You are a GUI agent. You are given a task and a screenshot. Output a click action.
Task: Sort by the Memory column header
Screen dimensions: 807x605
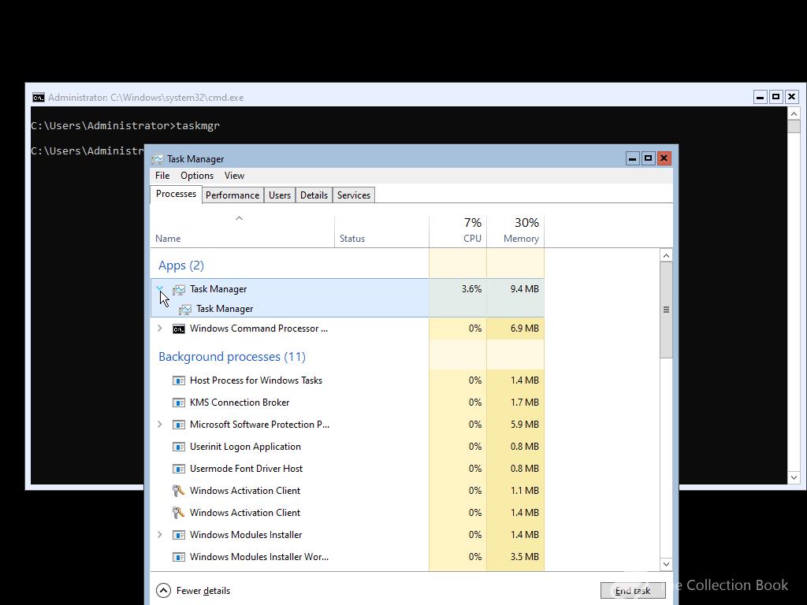(x=515, y=231)
